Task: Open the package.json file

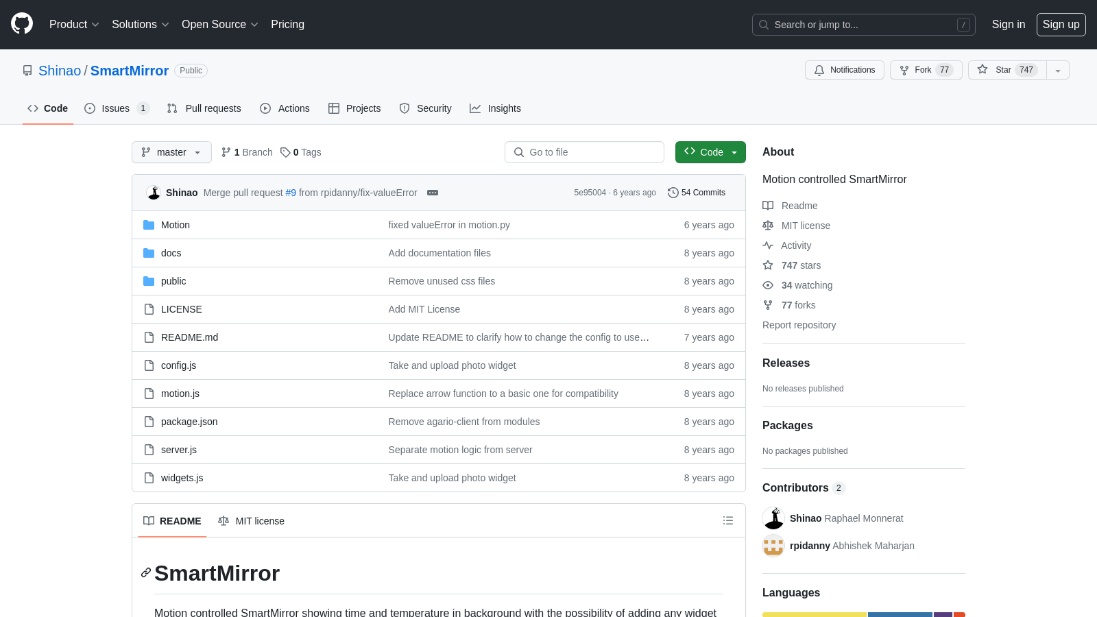Action: pyautogui.click(x=189, y=422)
